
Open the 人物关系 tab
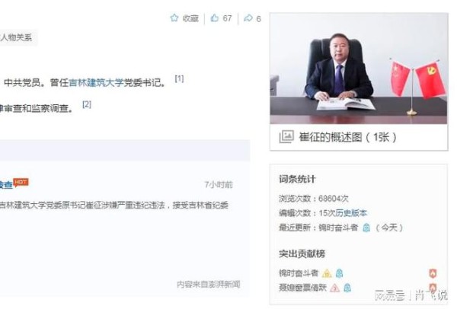coord(16,37)
